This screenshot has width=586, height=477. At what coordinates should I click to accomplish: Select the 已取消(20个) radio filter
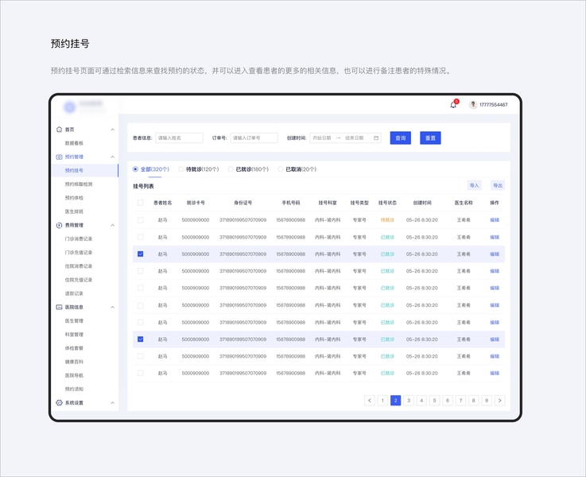281,169
